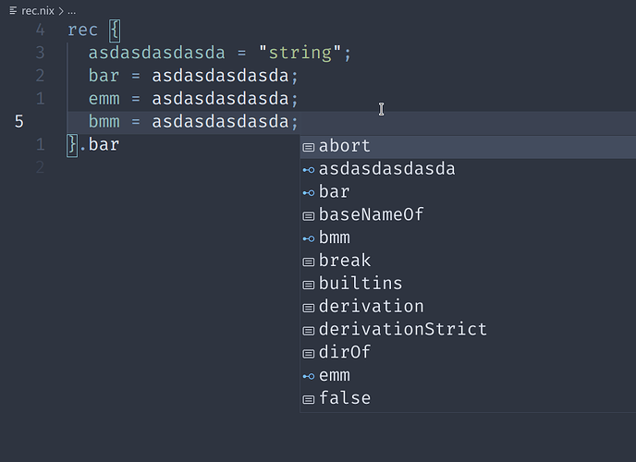This screenshot has height=462, width=636.
Task: Click the file icon in the breadcrumb
Action: pyautogui.click(x=13, y=10)
